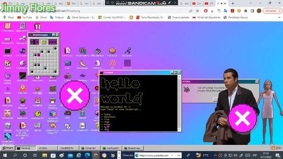283x159 pixels.
Task: Open the Star Wars yoda icon
Action: tap(23, 103)
